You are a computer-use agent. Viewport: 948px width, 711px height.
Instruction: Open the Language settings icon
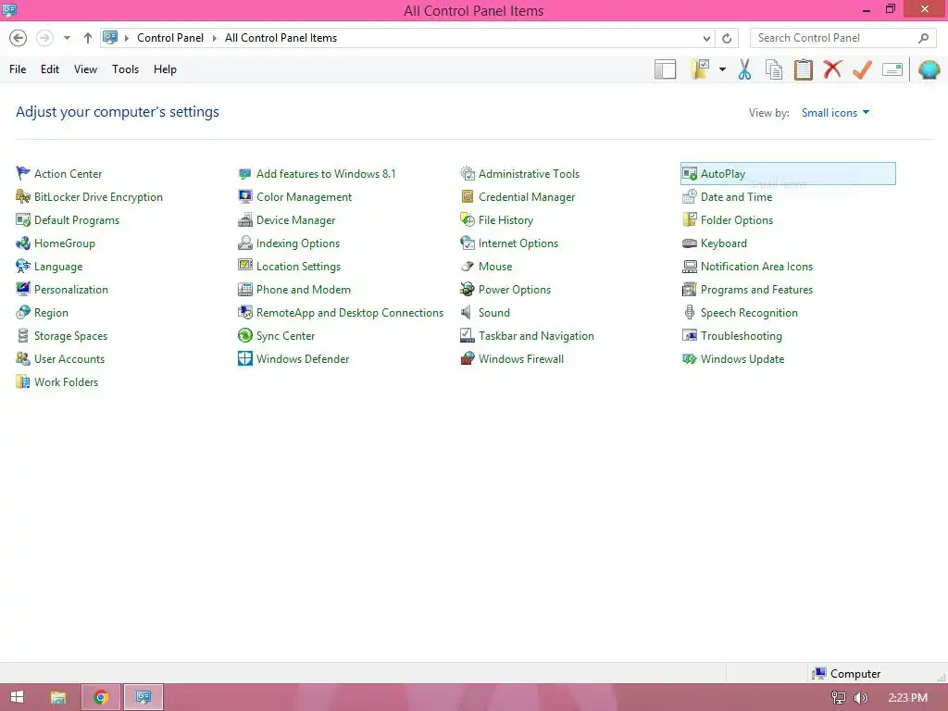[x=23, y=266]
